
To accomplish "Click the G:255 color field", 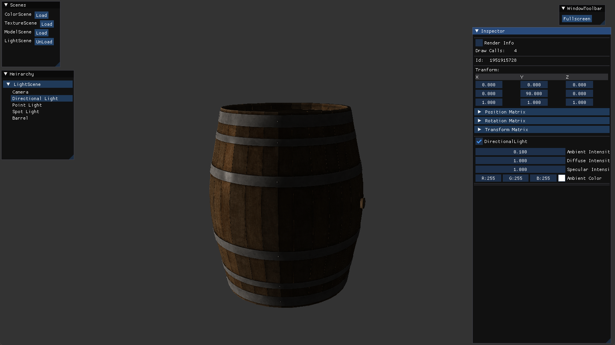I will click(x=515, y=178).
